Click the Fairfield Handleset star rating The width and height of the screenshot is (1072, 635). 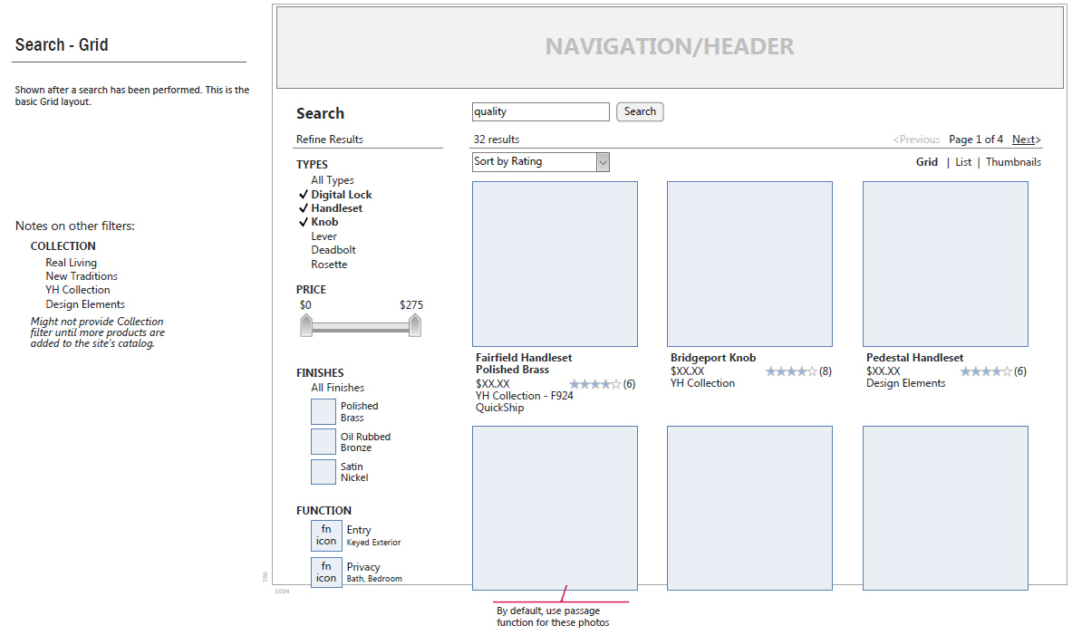[x=594, y=384]
